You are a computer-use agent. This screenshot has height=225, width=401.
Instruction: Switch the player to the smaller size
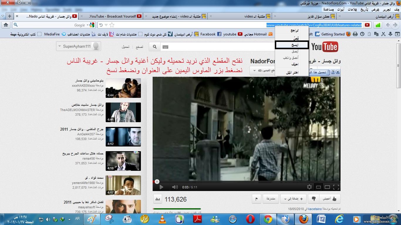318,187
